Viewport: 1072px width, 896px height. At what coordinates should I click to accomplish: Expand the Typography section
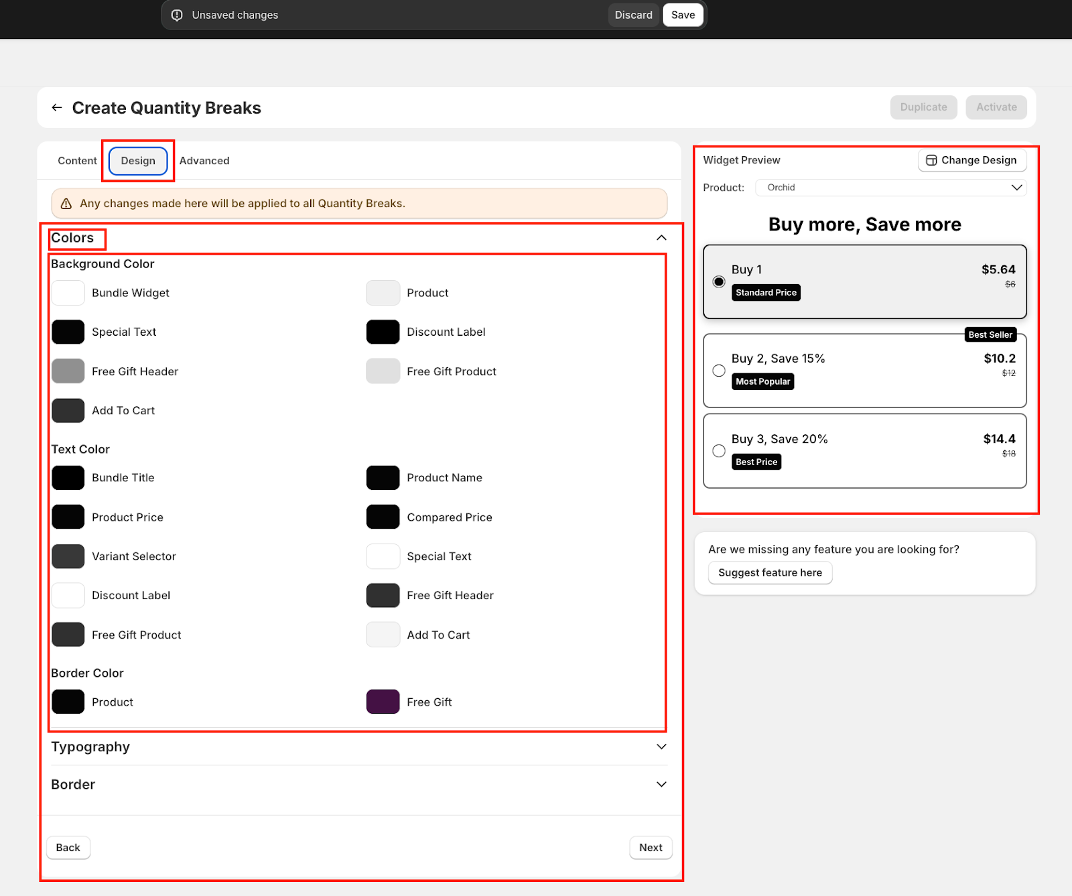661,747
